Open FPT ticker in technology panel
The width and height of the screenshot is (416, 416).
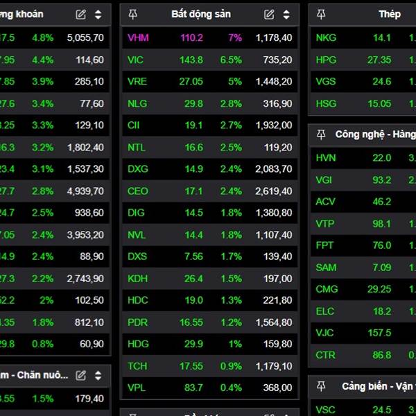[x=324, y=245]
